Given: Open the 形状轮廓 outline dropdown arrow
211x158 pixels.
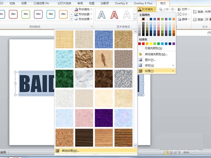Looking at the screenshot, I should click(x=91, y=14).
